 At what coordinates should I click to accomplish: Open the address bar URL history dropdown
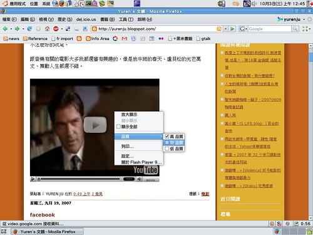tap(225, 29)
